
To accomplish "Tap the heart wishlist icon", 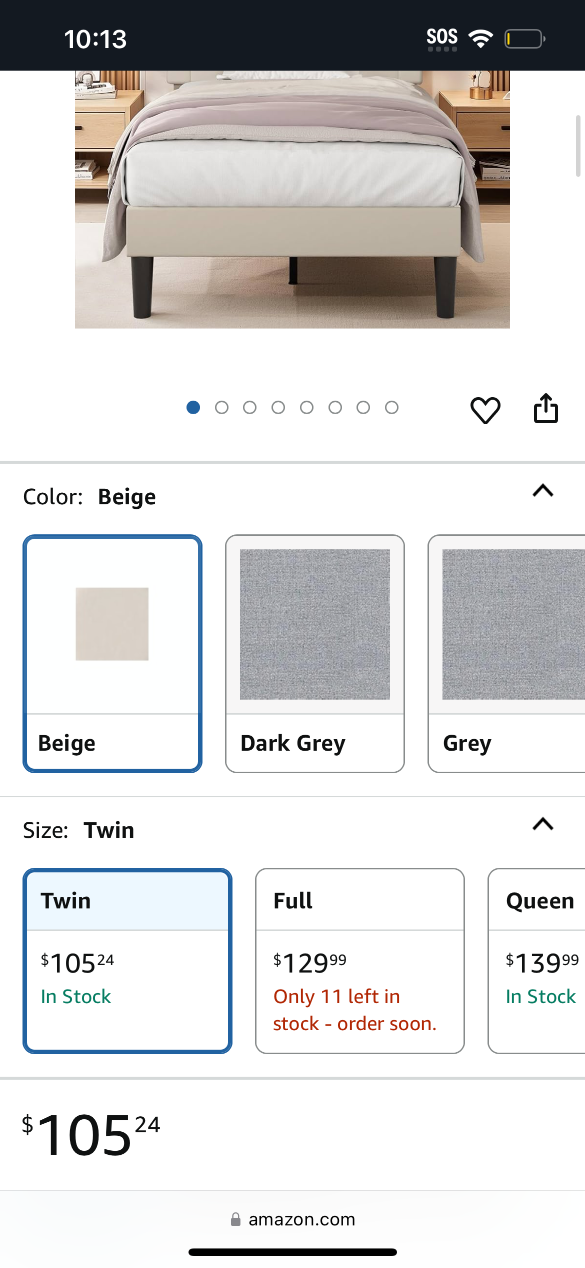I will [485, 410].
